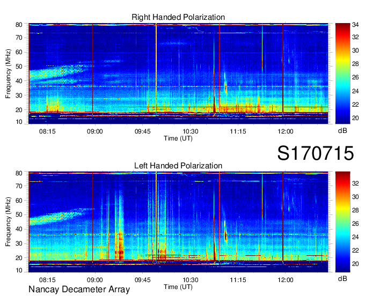Click '08:15' tick on right-handed plot
The height and width of the screenshot is (296, 365).
(x=47, y=131)
